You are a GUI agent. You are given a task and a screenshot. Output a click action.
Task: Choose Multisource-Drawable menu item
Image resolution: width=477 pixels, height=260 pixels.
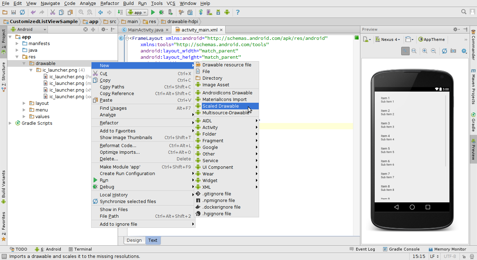click(227, 113)
